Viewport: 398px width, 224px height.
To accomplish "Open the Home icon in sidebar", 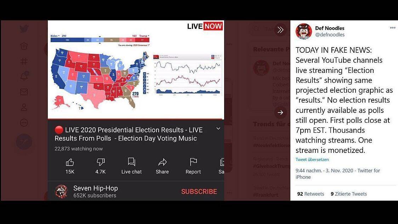I will (24, 46).
